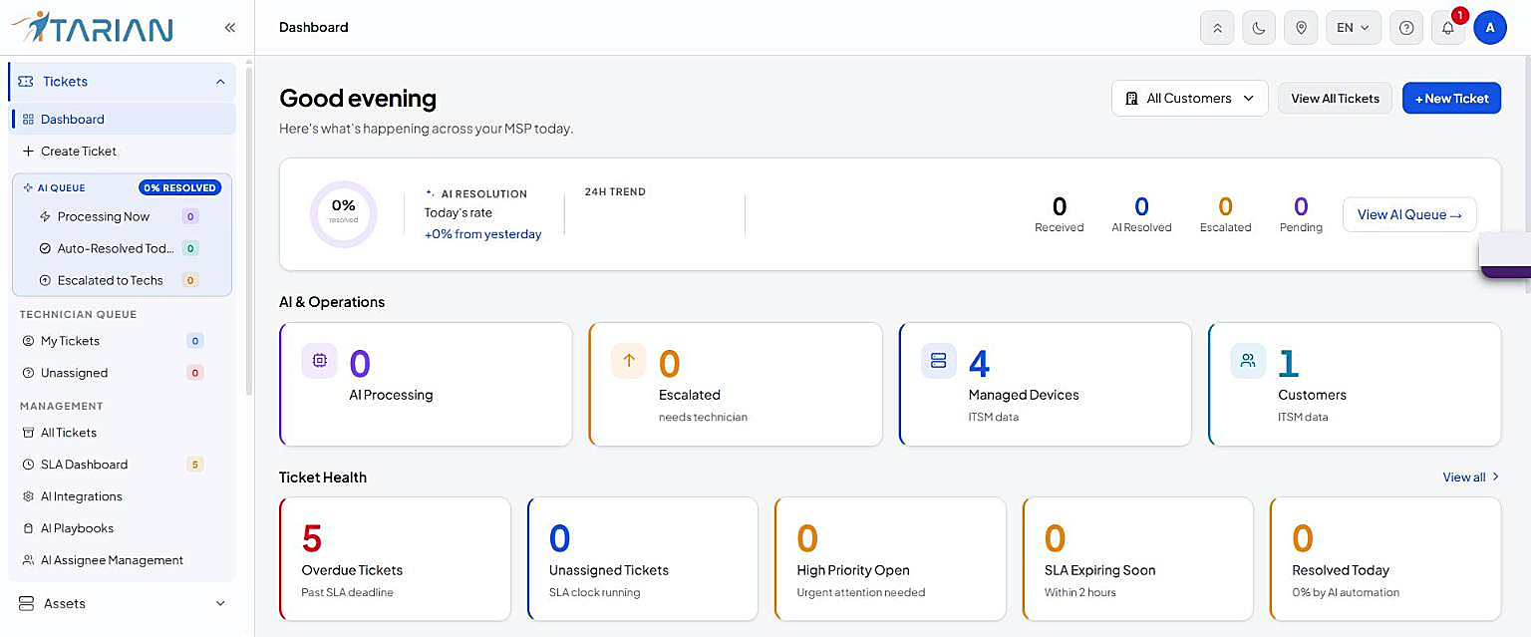The image size is (1531, 637).
Task: Click the 0% RESOLVED badge in AI Queue
Action: 180,187
